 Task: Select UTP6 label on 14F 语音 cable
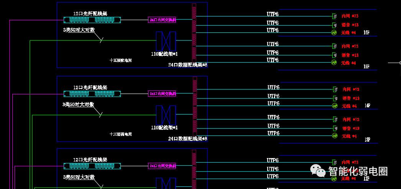tap(273, 96)
